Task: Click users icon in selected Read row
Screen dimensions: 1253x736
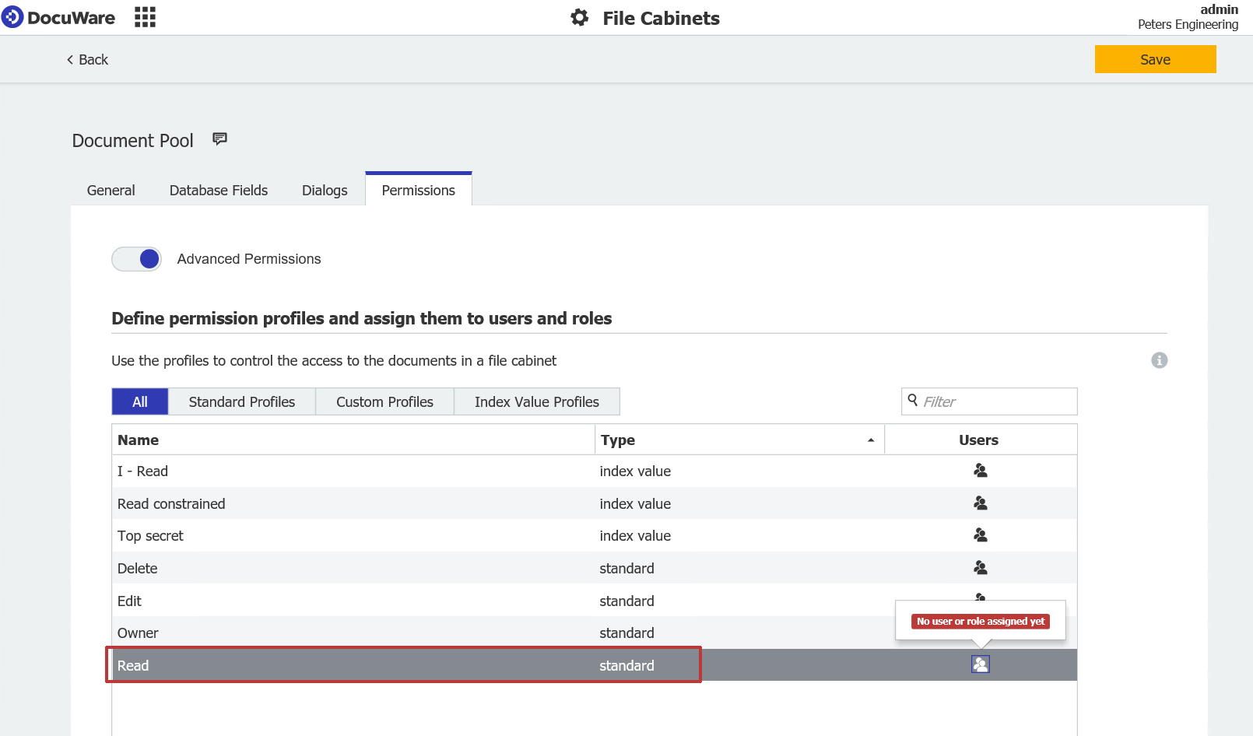Action: point(980,664)
